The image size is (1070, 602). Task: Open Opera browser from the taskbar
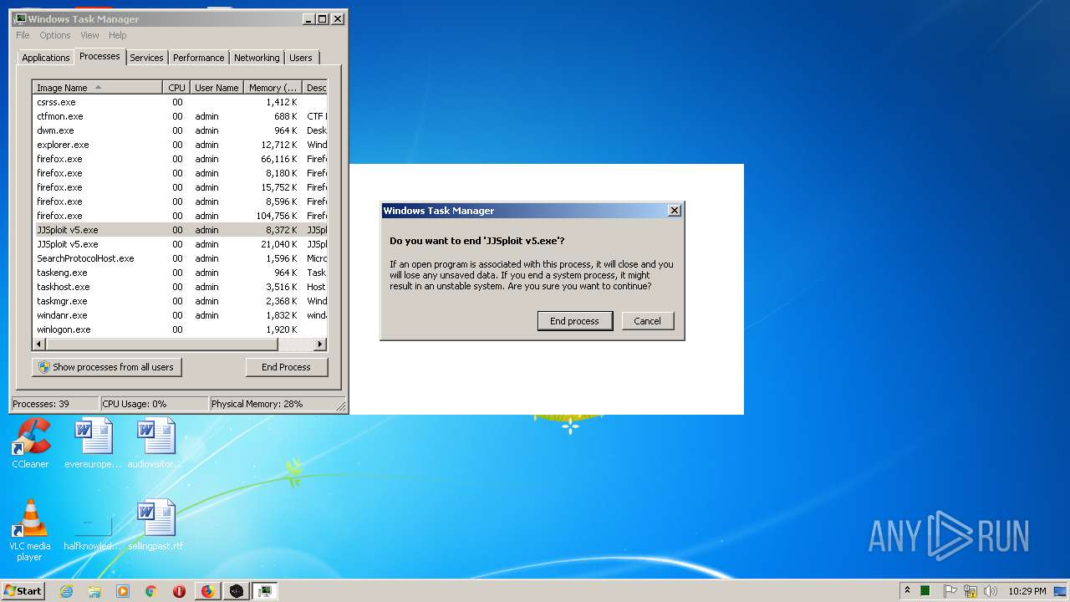179,591
